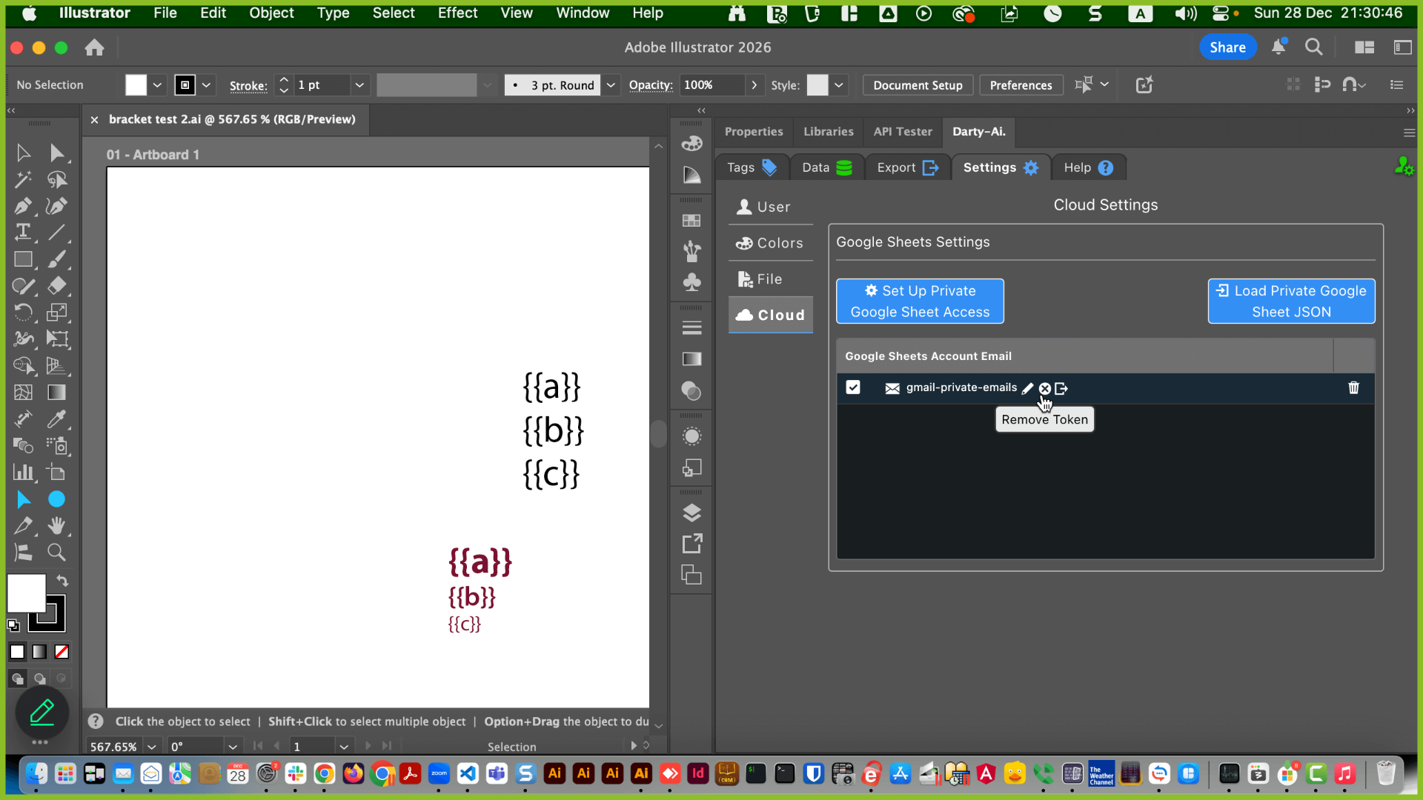Select the Zoom tool
The width and height of the screenshot is (1423, 800).
[56, 553]
